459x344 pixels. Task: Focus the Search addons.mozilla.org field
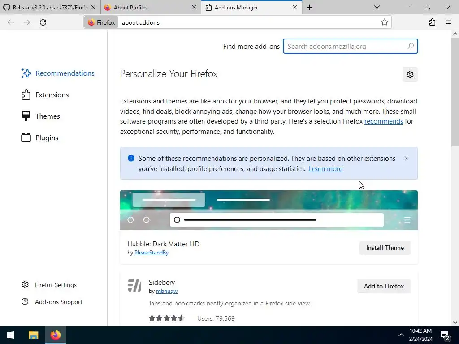(x=350, y=46)
